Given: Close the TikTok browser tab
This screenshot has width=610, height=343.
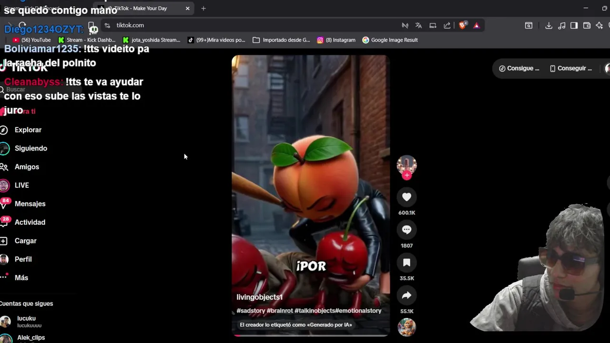Looking at the screenshot, I should (187, 9).
